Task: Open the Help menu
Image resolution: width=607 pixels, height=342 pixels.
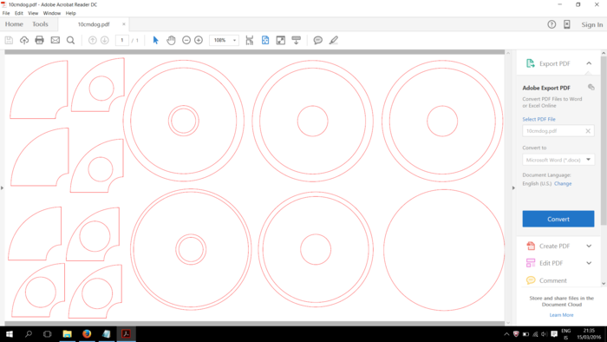Action: pos(70,13)
